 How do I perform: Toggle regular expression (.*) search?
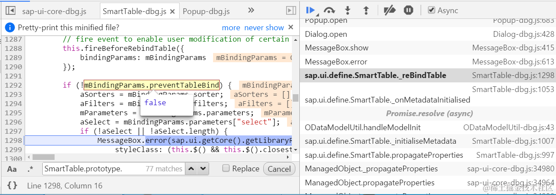30,169
